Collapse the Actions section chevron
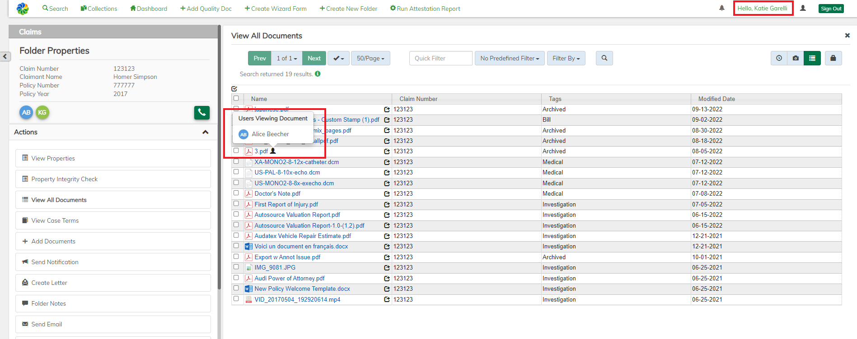Viewport: 857px width, 339px height. (x=205, y=132)
